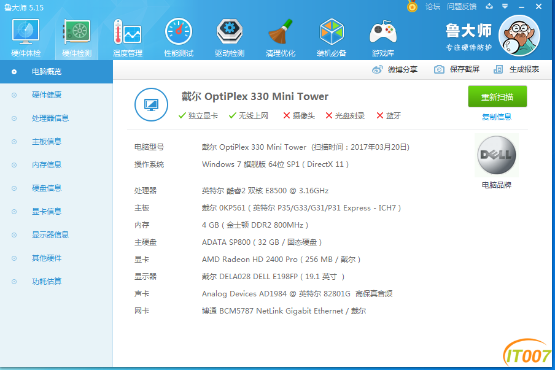Click the 鲁大师 mascot avatar

(x=519, y=36)
